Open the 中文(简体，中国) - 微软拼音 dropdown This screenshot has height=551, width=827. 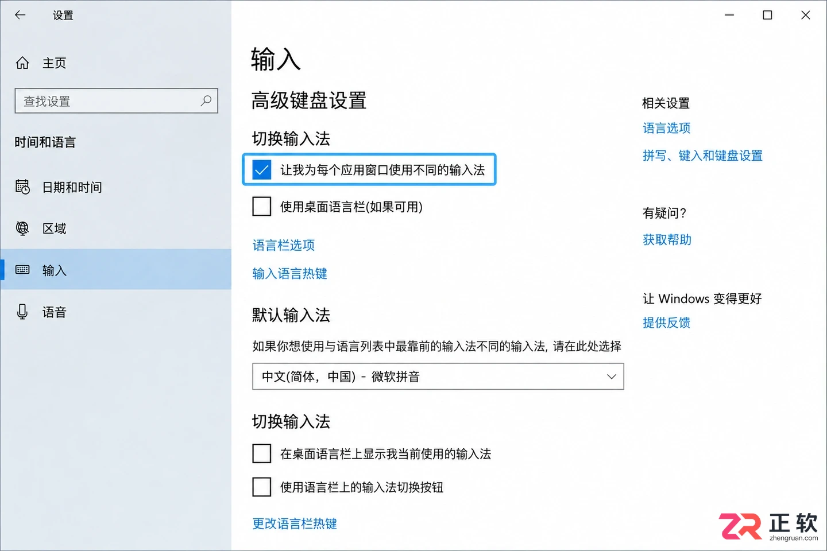(438, 377)
